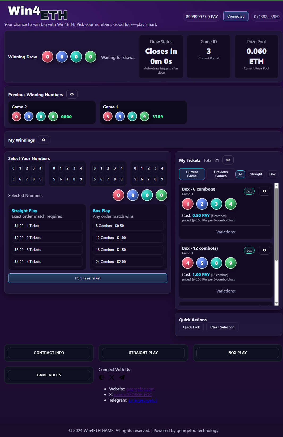This screenshot has width=283, height=437.
Task: Open website globe icon under Connect With Us
Action: [x=102, y=377]
